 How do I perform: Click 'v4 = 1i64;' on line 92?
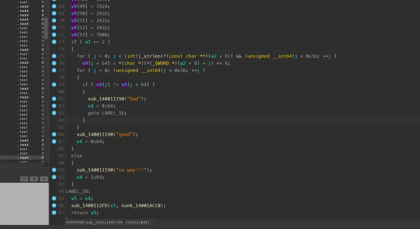[91, 177]
